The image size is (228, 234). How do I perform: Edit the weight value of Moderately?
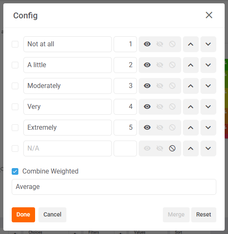(125, 86)
